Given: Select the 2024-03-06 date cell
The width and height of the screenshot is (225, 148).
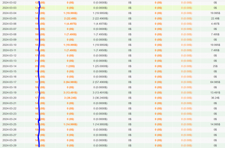Looking at the screenshot, I should (9, 24).
